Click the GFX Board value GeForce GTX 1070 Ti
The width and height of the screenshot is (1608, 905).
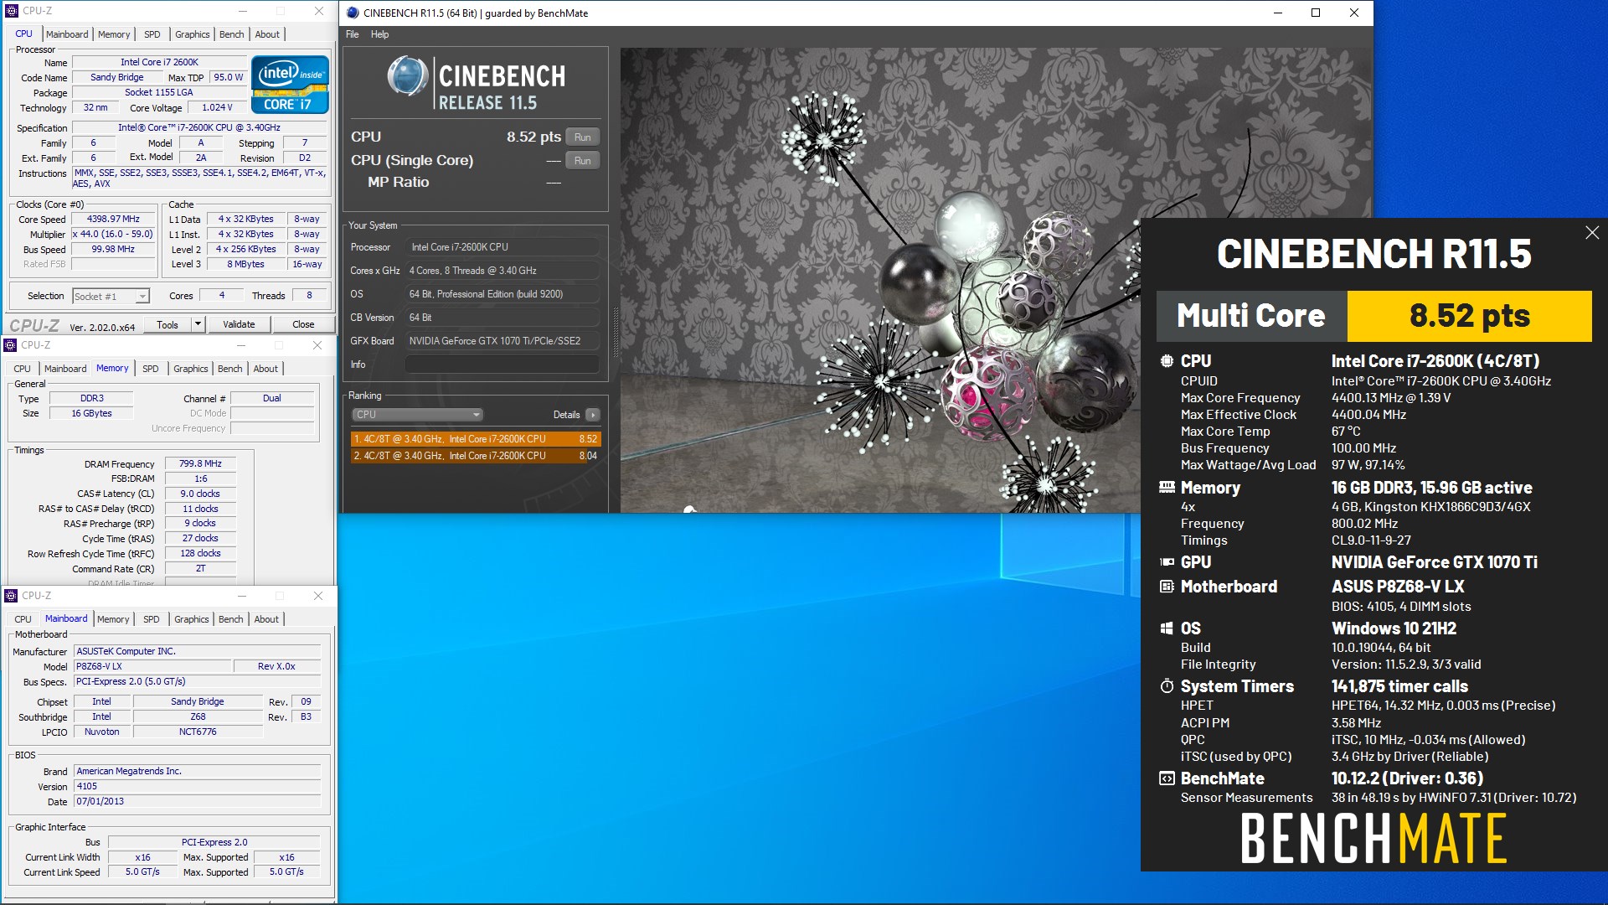502,341
